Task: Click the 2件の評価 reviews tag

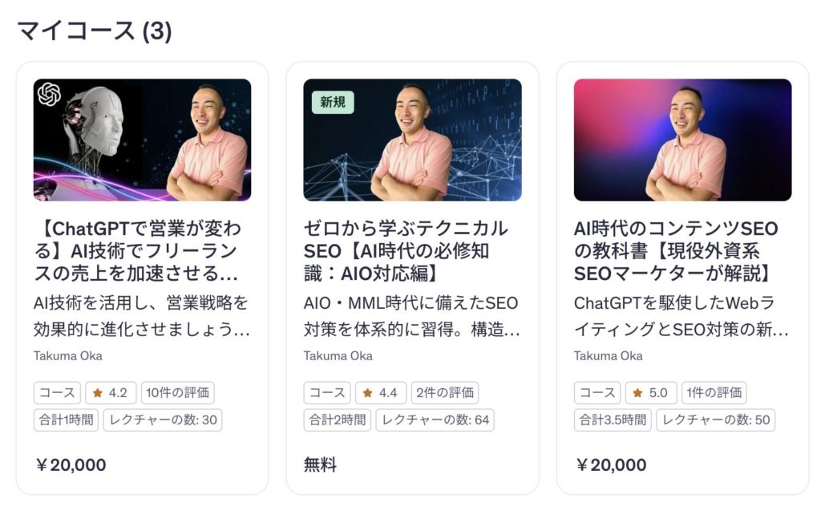Action: [x=444, y=393]
